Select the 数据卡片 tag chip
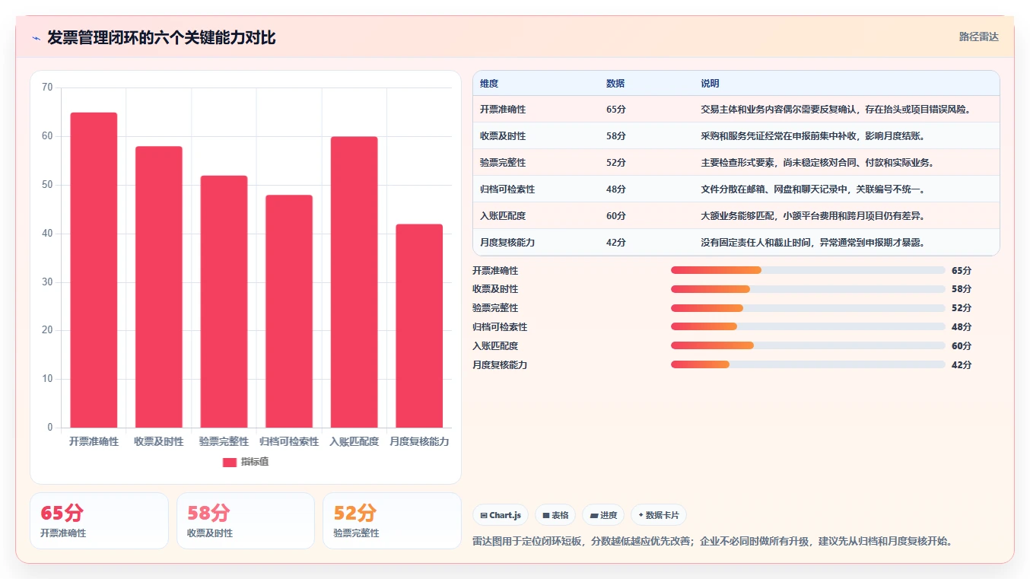Viewport: 1030px width, 579px height. [x=659, y=515]
